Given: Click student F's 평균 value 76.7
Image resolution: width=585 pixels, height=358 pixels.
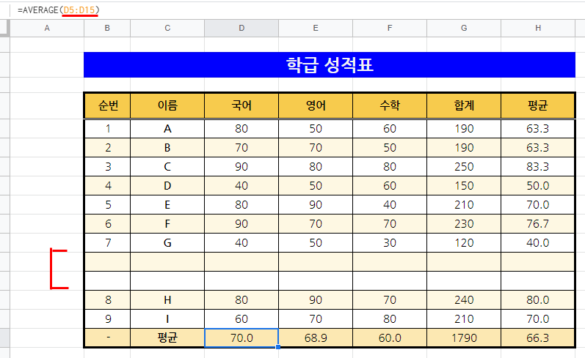Looking at the screenshot, I should click(x=537, y=223).
